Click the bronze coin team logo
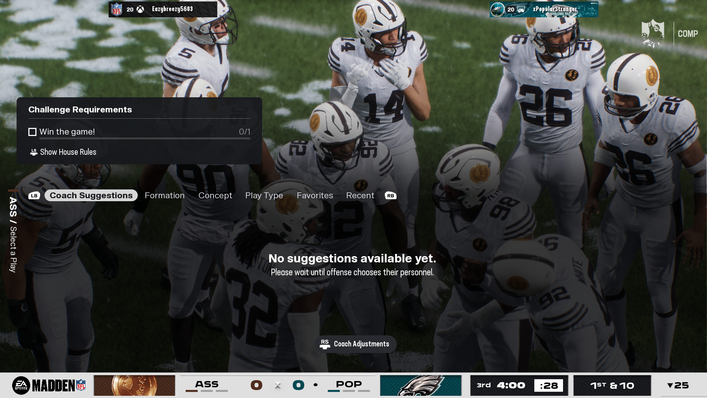The width and height of the screenshot is (707, 398). click(x=134, y=385)
